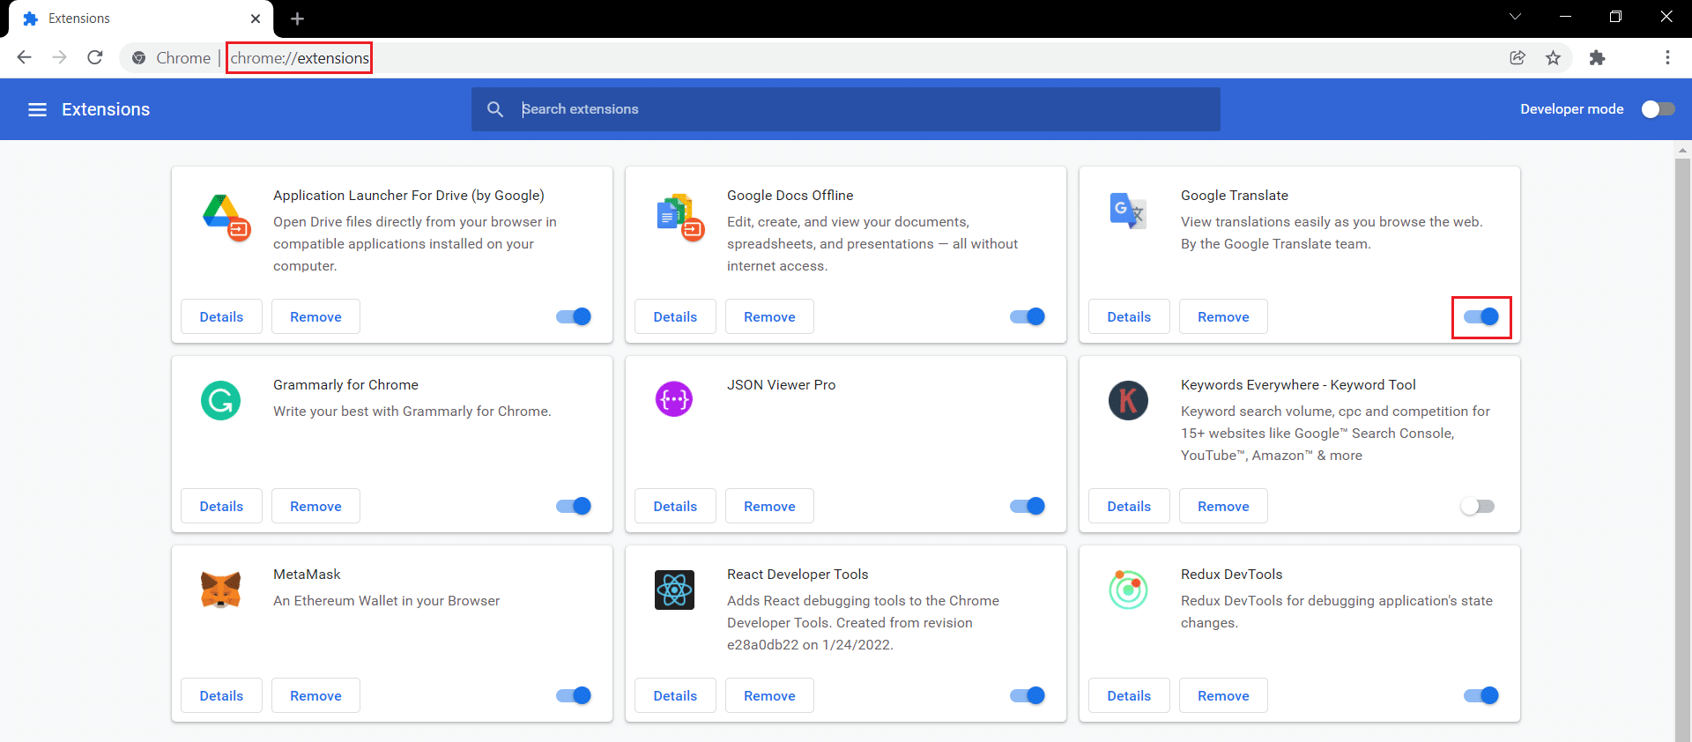Share this page via the share icon
1692x742 pixels.
1518,57
